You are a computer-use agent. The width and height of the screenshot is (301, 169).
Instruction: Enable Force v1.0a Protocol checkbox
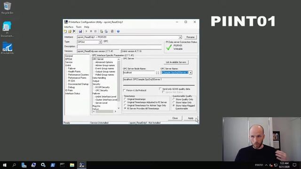click(x=124, y=90)
